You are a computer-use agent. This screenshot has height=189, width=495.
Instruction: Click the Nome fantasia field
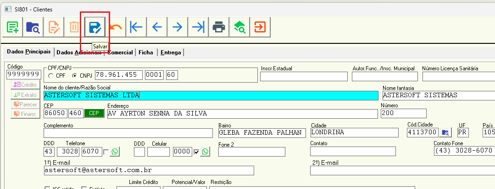pyautogui.click(x=439, y=95)
